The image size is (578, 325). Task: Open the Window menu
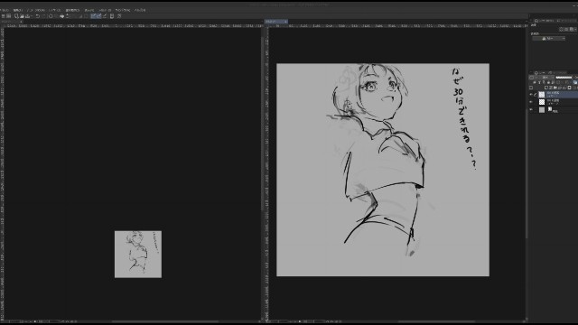click(x=123, y=10)
